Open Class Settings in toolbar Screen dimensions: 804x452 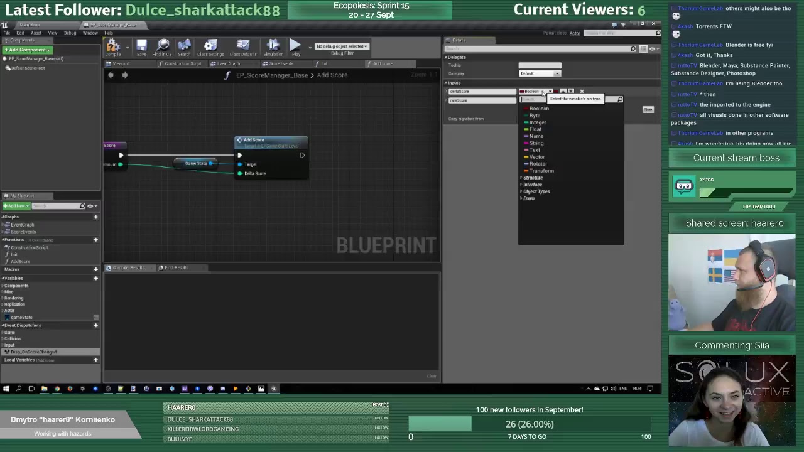[210, 46]
